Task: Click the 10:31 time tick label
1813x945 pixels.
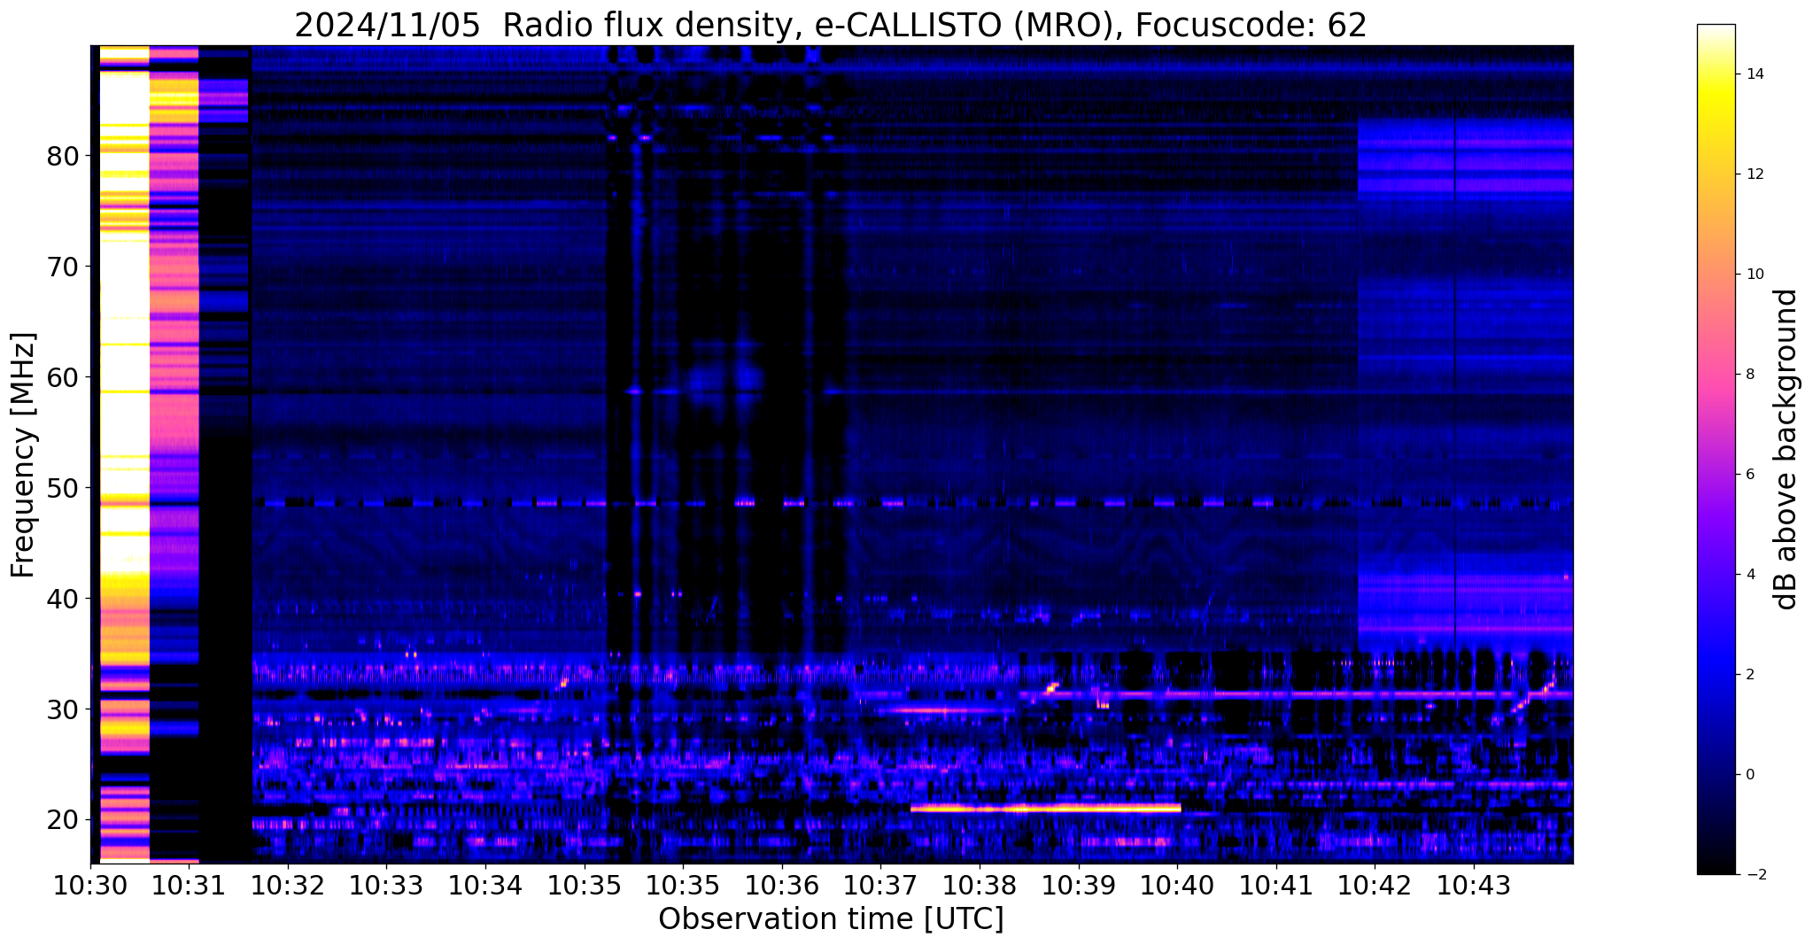Action: pos(189,885)
